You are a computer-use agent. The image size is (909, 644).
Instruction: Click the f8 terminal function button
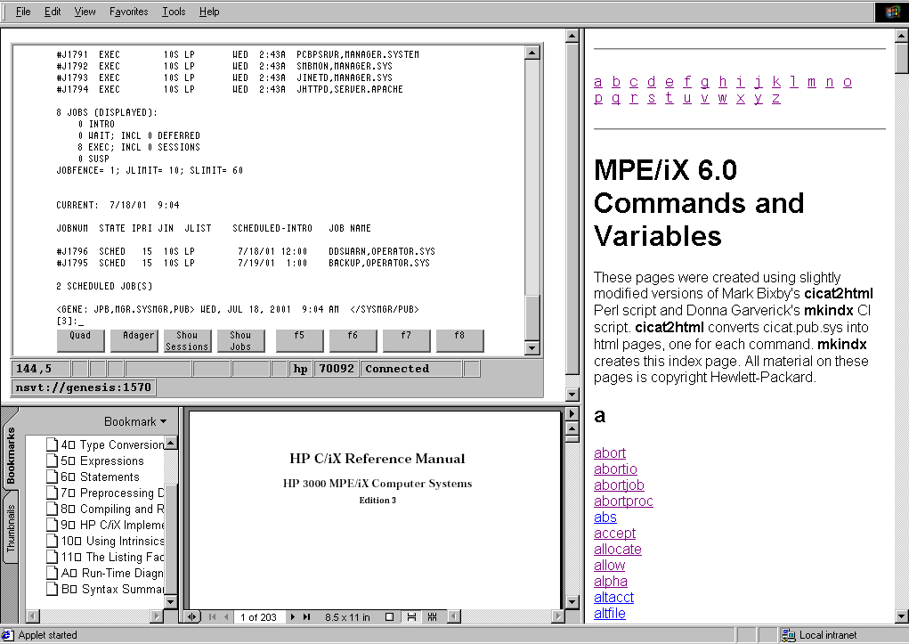pos(459,340)
